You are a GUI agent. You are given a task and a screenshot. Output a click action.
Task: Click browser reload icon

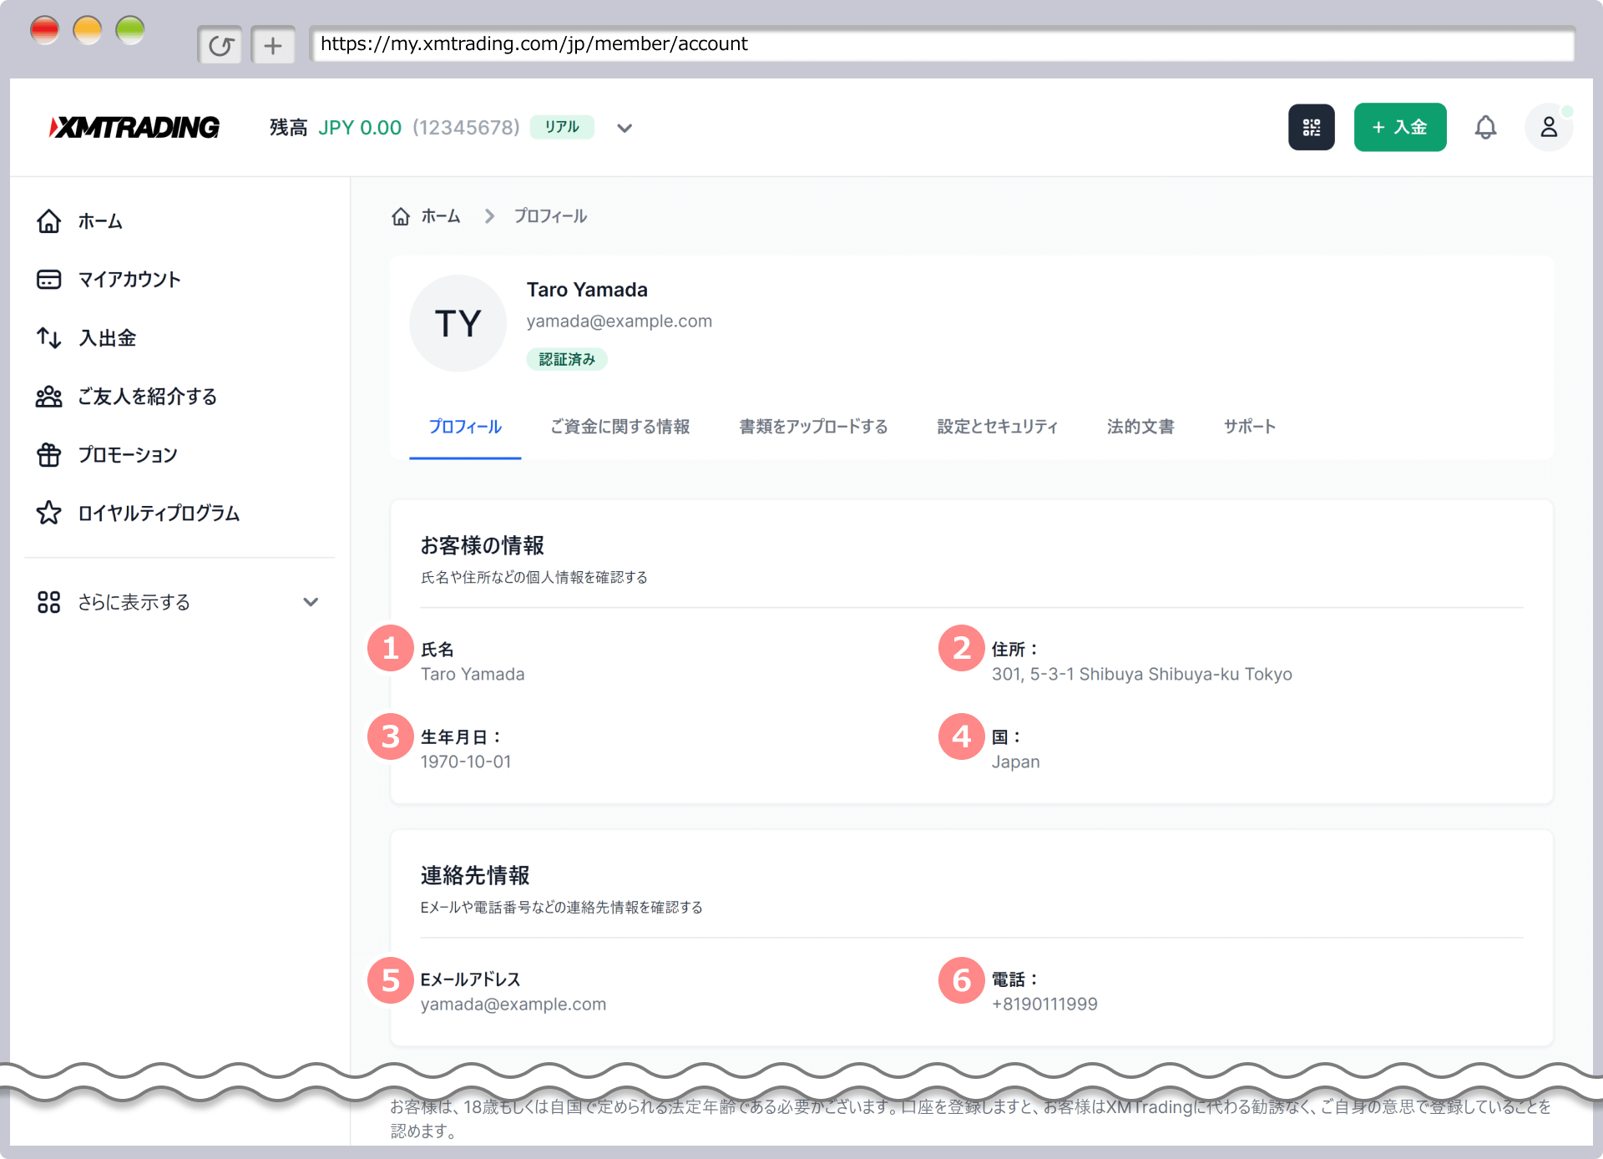point(220,45)
